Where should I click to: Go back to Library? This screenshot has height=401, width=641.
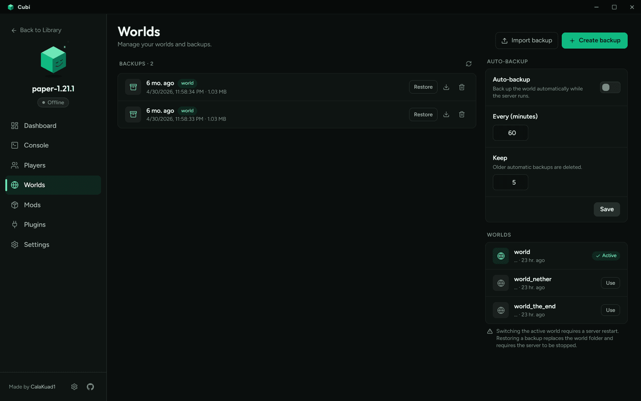pos(37,30)
